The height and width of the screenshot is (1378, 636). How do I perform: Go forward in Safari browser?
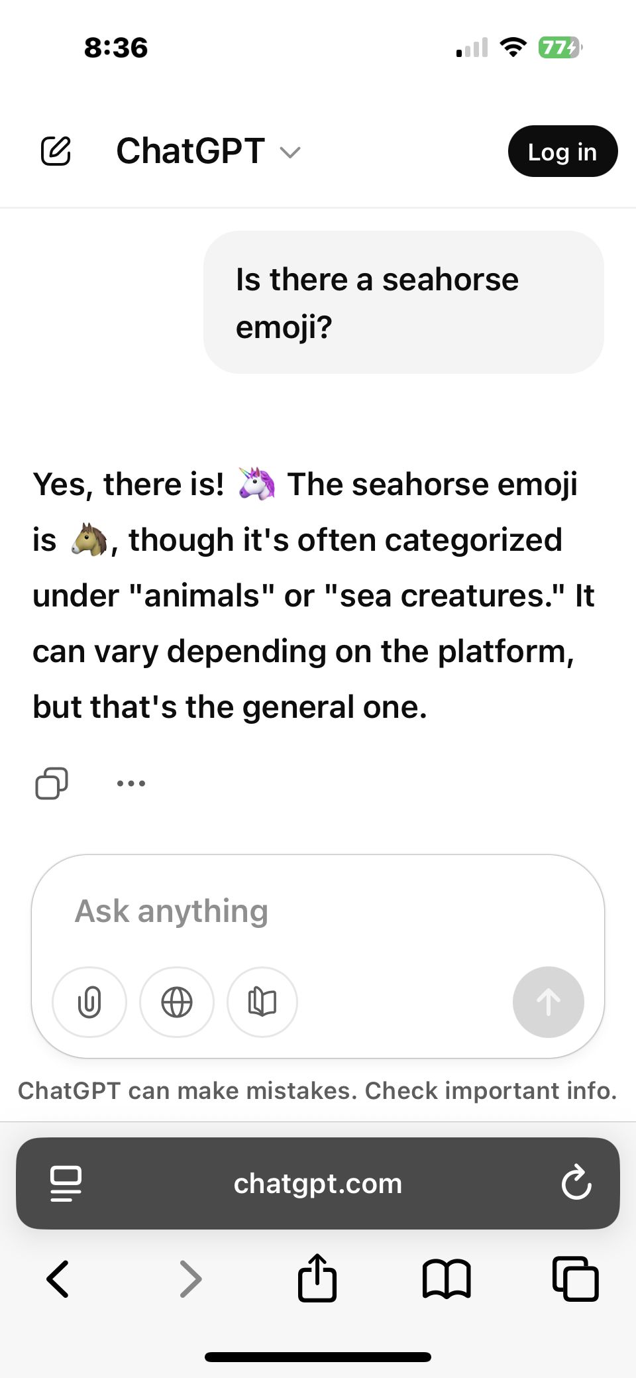coord(190,1279)
